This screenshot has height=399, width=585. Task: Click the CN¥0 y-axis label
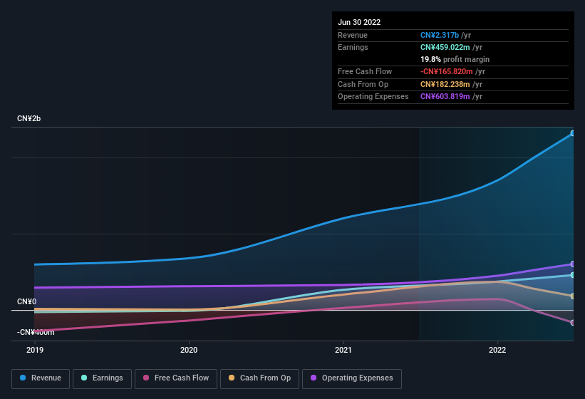(26, 301)
